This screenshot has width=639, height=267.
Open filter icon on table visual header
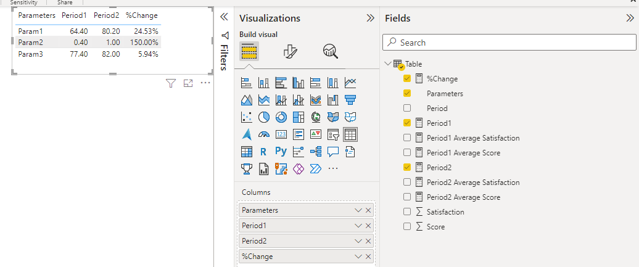click(171, 83)
